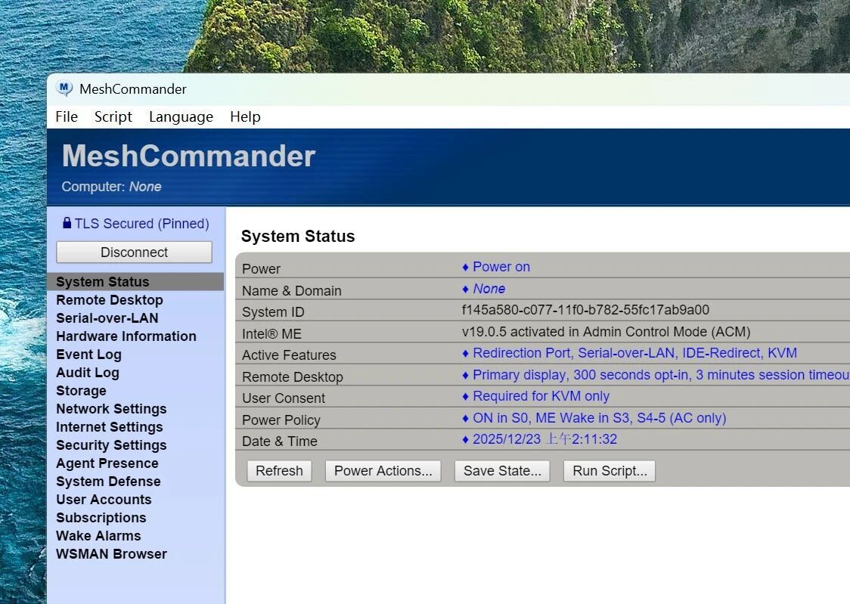850x604 pixels.
Task: Click the Power Policy row label
Action: coord(281,420)
